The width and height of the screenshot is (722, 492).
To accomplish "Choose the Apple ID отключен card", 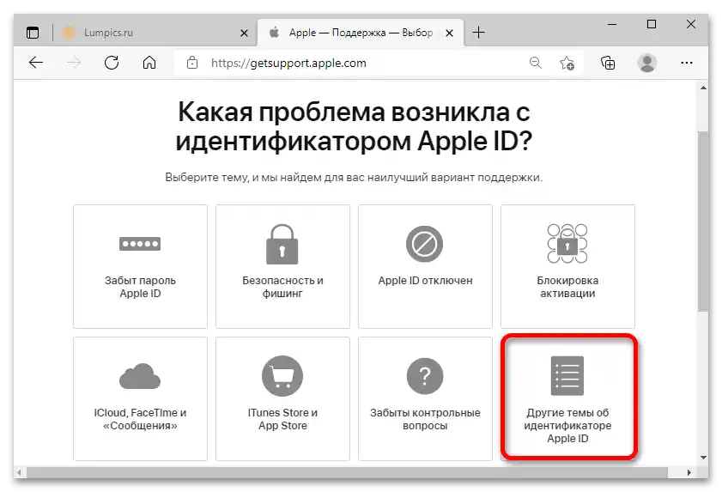I will [x=425, y=266].
